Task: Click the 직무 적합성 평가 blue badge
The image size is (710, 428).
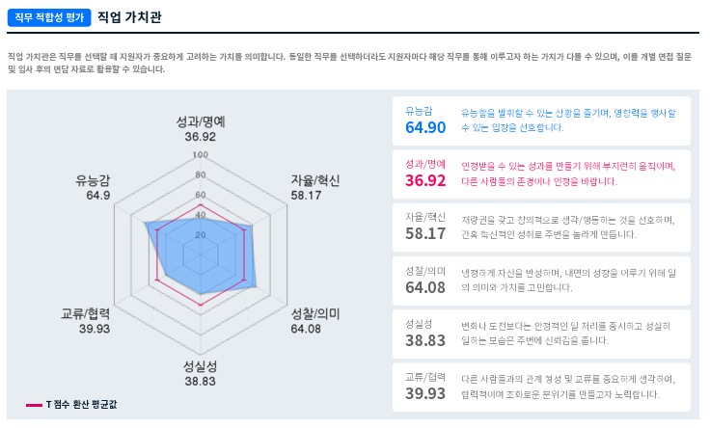Action: coord(49,17)
